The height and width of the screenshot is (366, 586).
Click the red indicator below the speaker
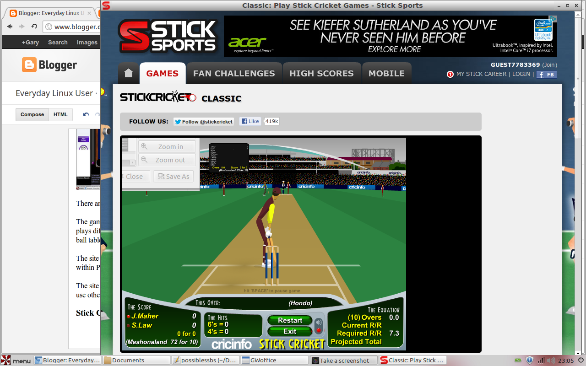point(319,330)
